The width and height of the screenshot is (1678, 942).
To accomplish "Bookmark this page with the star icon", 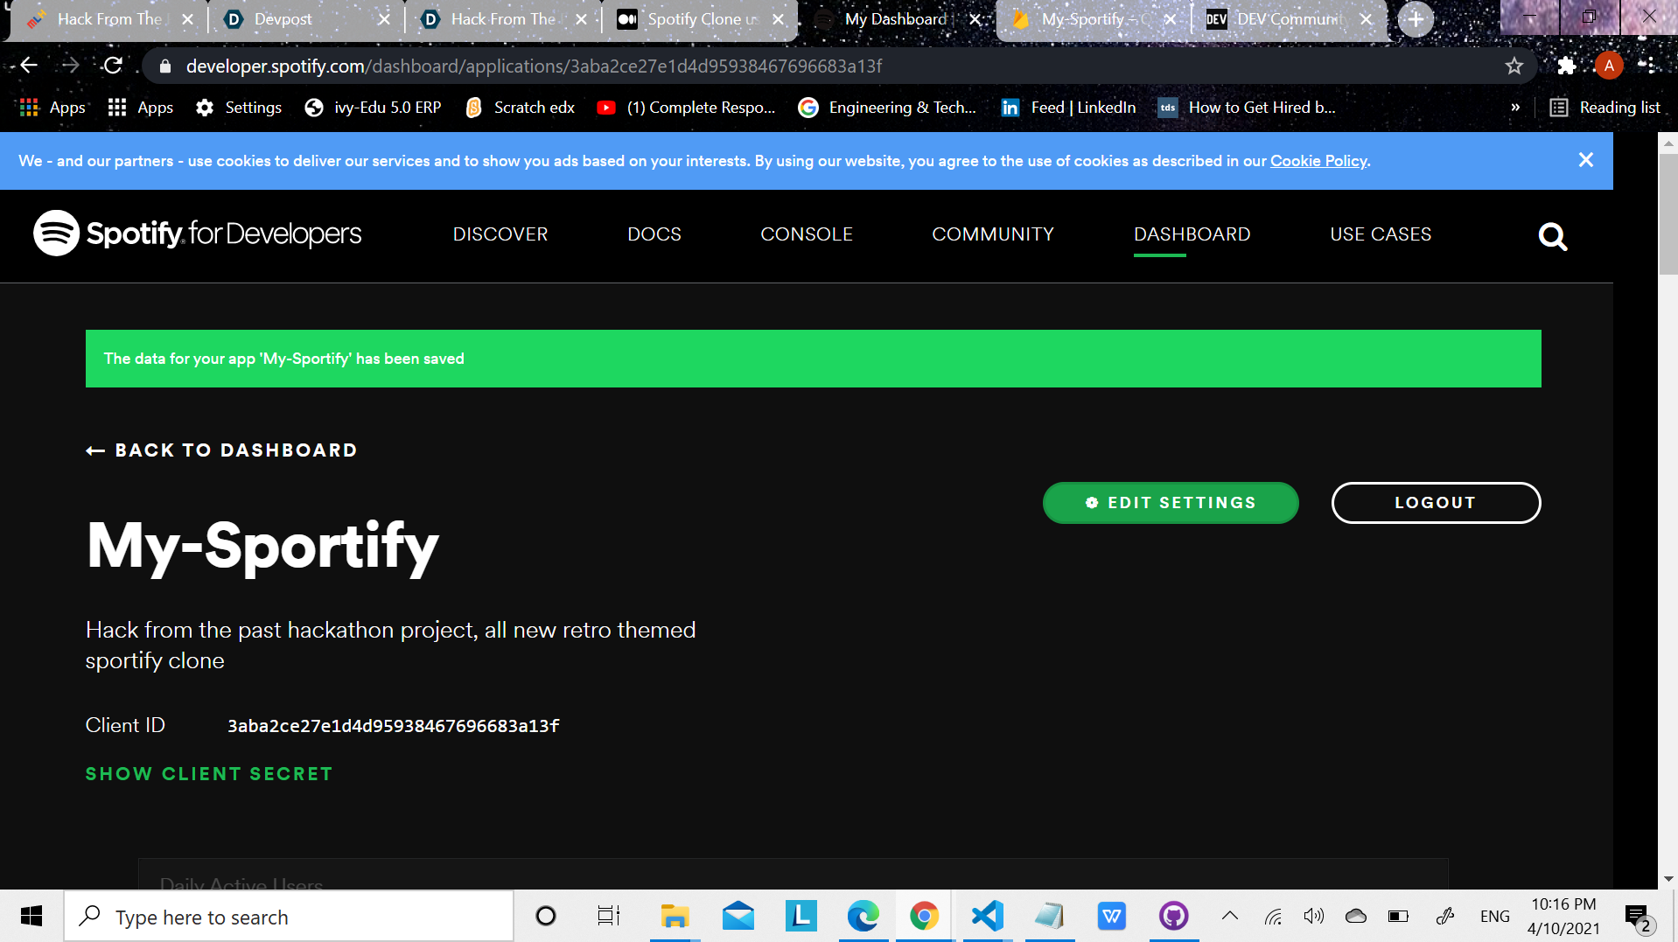I will pyautogui.click(x=1514, y=66).
